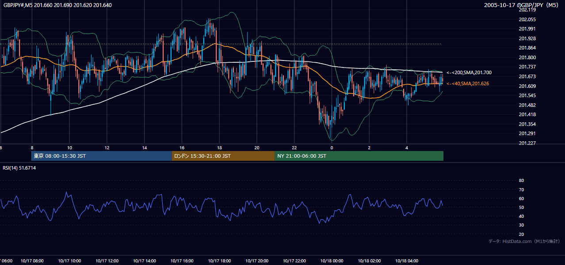Screen dimensions: 565x265
Task: Click the 10/17 16:00 time label
Action: click(x=182, y=261)
